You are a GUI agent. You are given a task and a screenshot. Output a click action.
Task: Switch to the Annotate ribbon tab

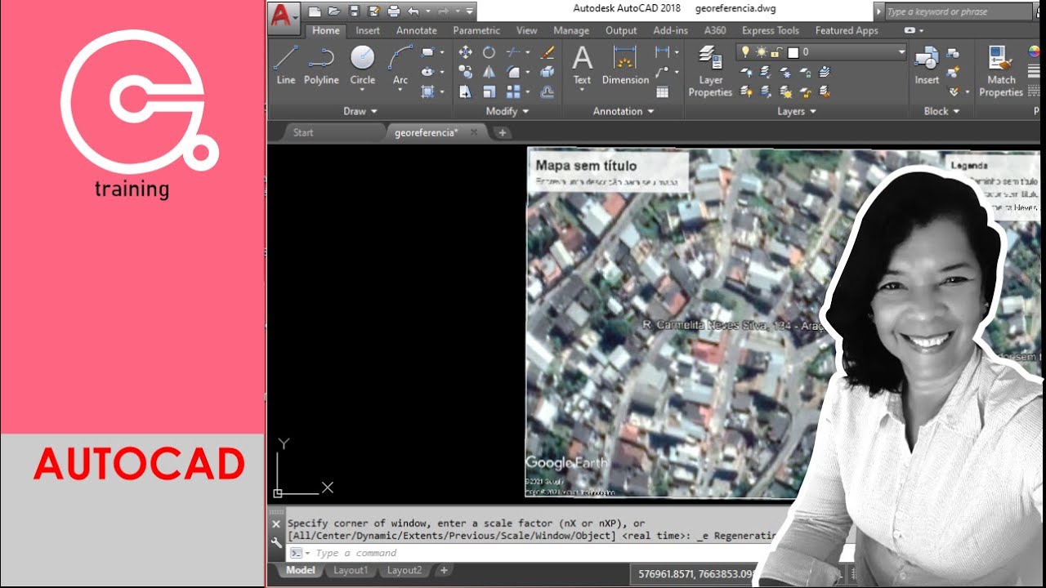pyautogui.click(x=417, y=30)
